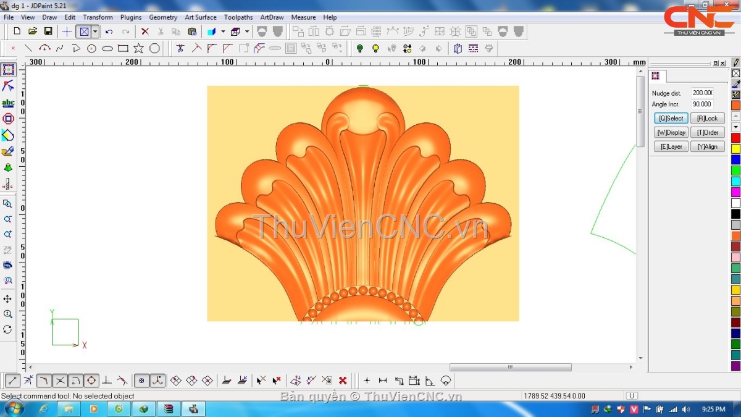Select the Polygon shape tool
This screenshot has width=741, height=417.
(x=154, y=48)
